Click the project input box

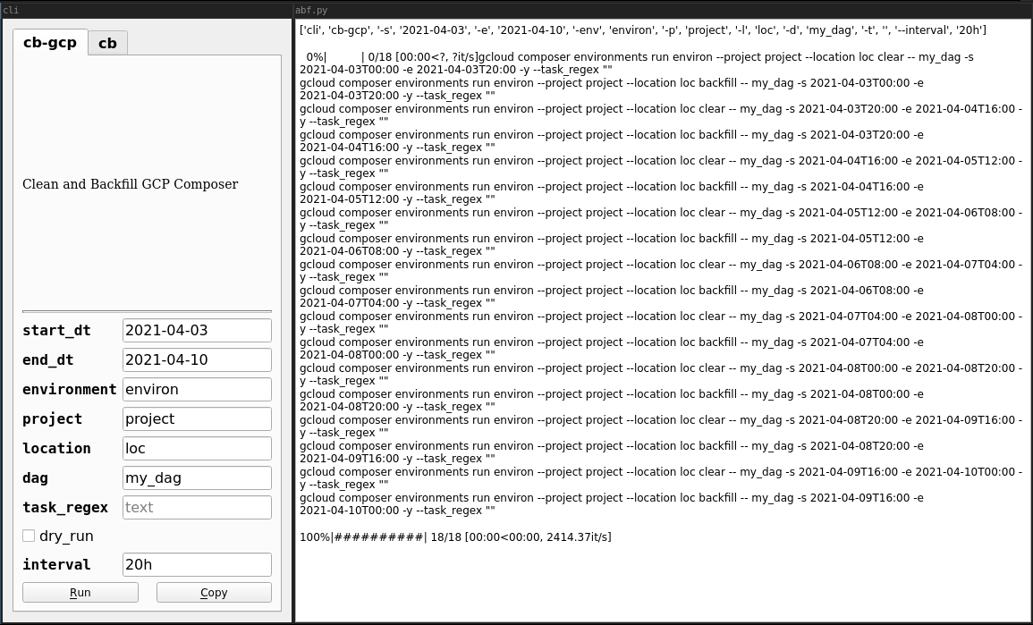tap(197, 418)
